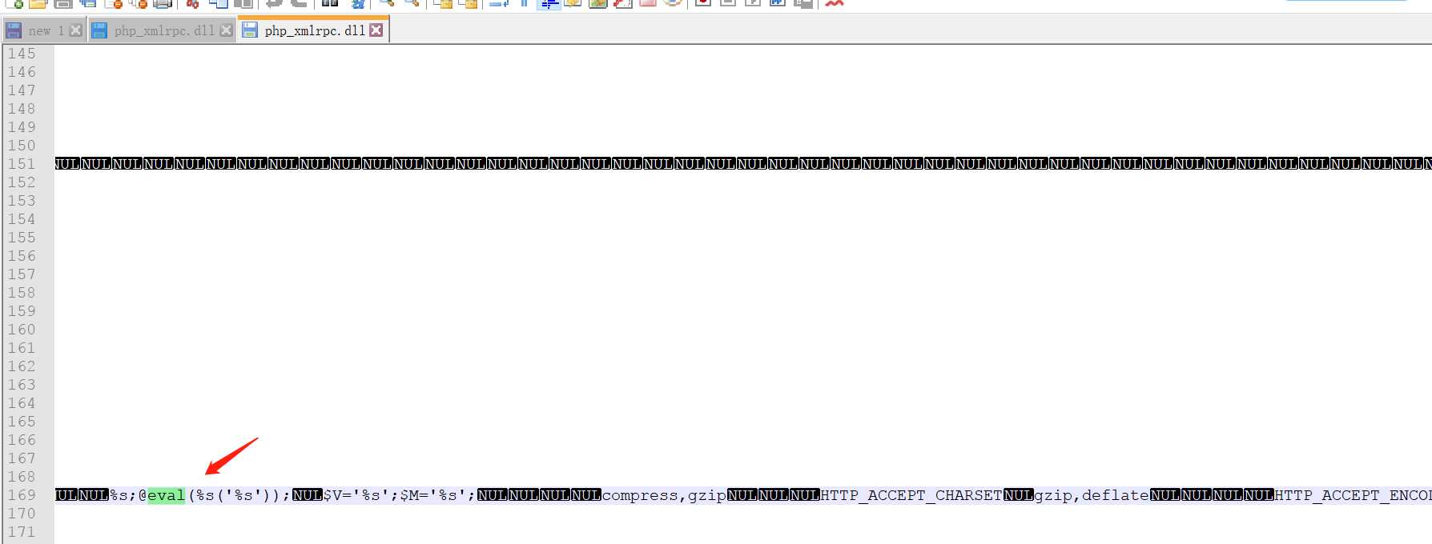Click line number 168 in the margin
The image size is (1432, 544).
tap(22, 477)
